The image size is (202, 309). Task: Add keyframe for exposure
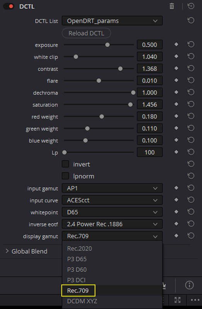point(177,44)
